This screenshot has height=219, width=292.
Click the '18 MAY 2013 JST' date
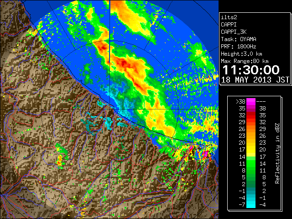coord(255,80)
